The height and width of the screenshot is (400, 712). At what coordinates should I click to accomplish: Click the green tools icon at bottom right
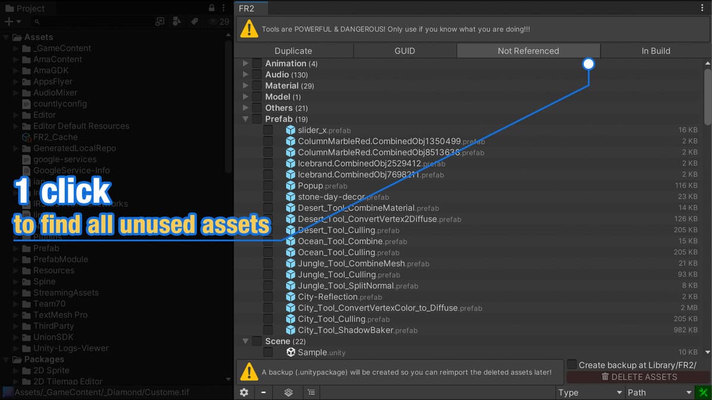[703, 392]
